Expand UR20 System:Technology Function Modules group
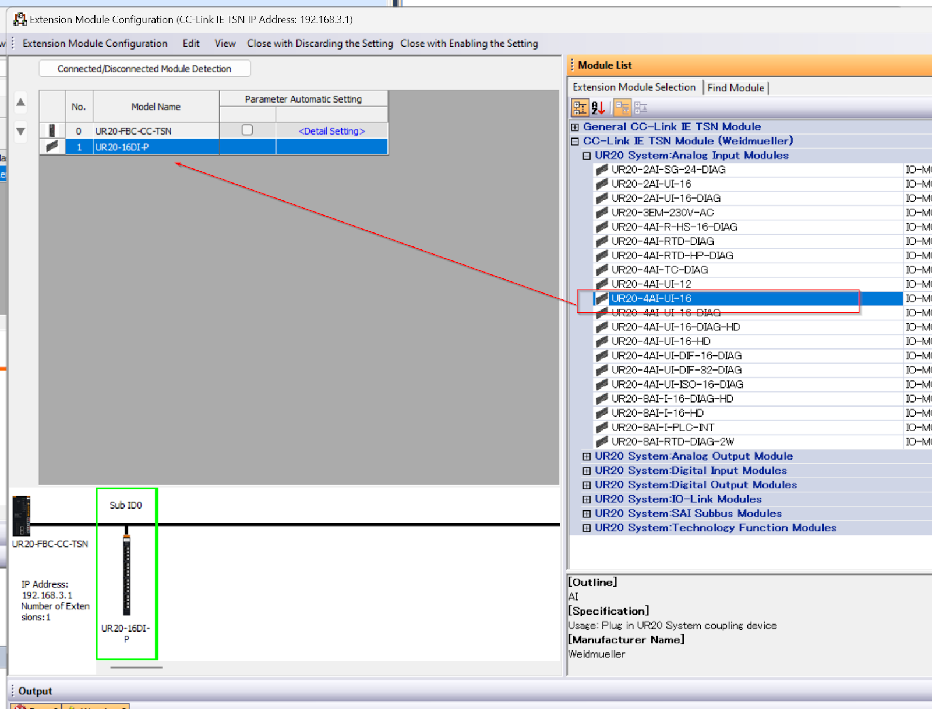Viewport: 932px width, 709px height. pos(587,528)
